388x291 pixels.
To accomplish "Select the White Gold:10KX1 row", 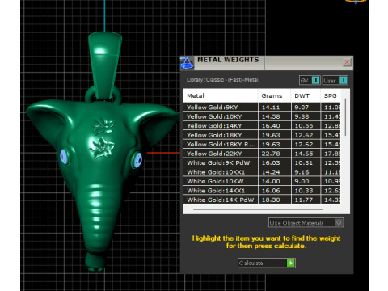I will tap(262, 172).
